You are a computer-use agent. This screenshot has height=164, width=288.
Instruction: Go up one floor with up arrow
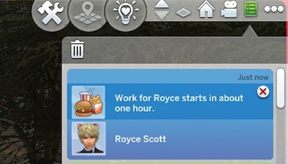162,4
